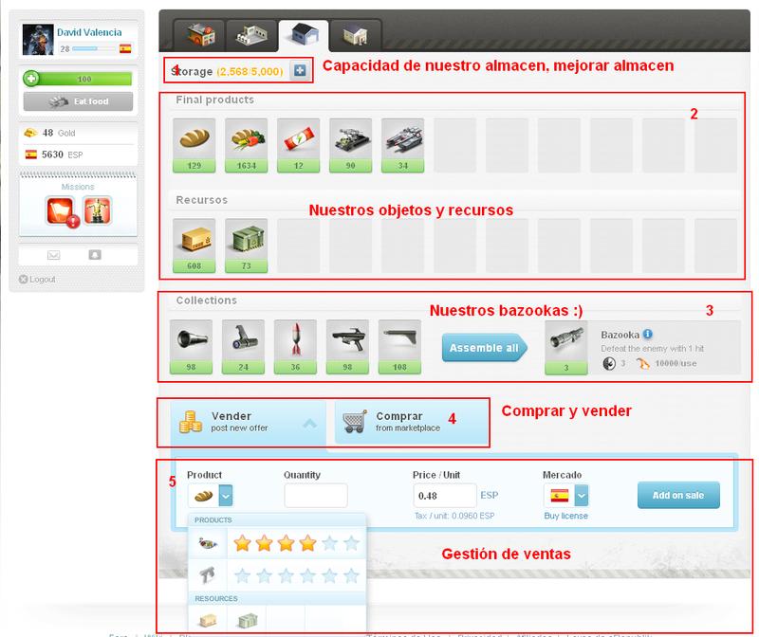Click the Buy license link
This screenshot has width=759, height=637.
click(x=565, y=516)
